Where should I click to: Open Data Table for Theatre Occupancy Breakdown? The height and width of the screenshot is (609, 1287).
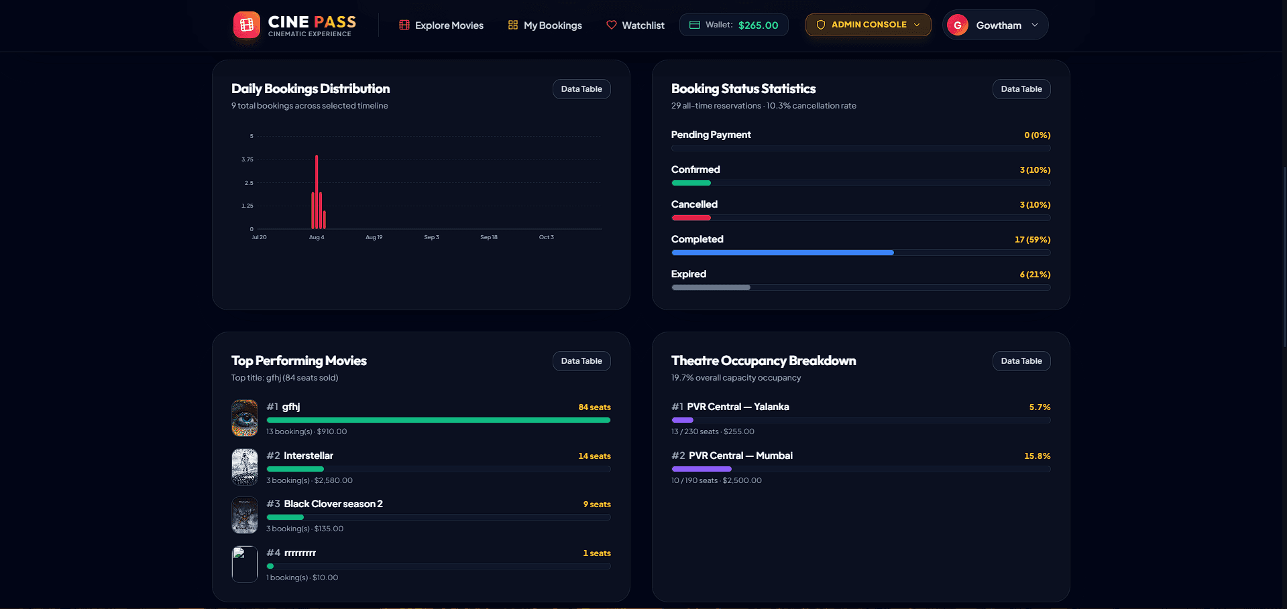click(x=1021, y=361)
